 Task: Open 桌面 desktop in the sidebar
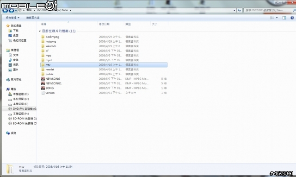click(13, 35)
